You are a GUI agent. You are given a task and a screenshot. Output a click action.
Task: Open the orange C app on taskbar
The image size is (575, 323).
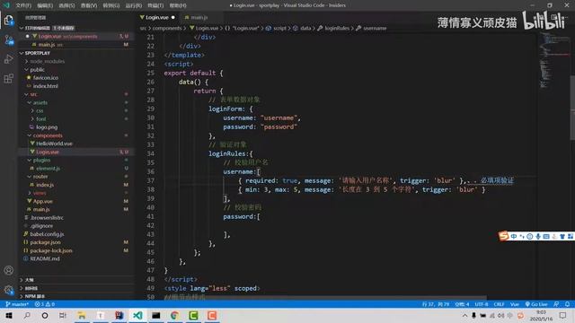(x=212, y=315)
